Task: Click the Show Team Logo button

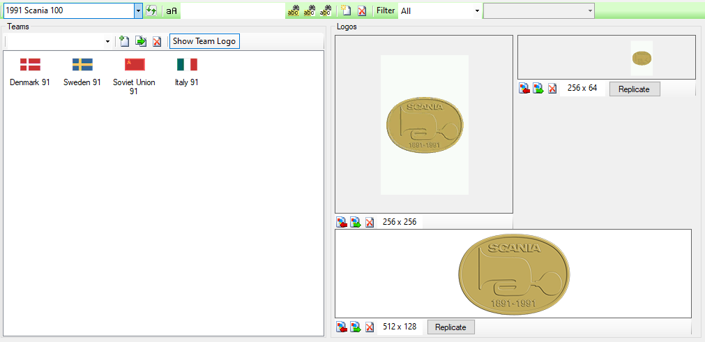Action: tap(204, 41)
